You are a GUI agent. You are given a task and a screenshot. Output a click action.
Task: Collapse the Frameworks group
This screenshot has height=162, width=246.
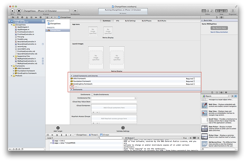[x=12, y=66]
